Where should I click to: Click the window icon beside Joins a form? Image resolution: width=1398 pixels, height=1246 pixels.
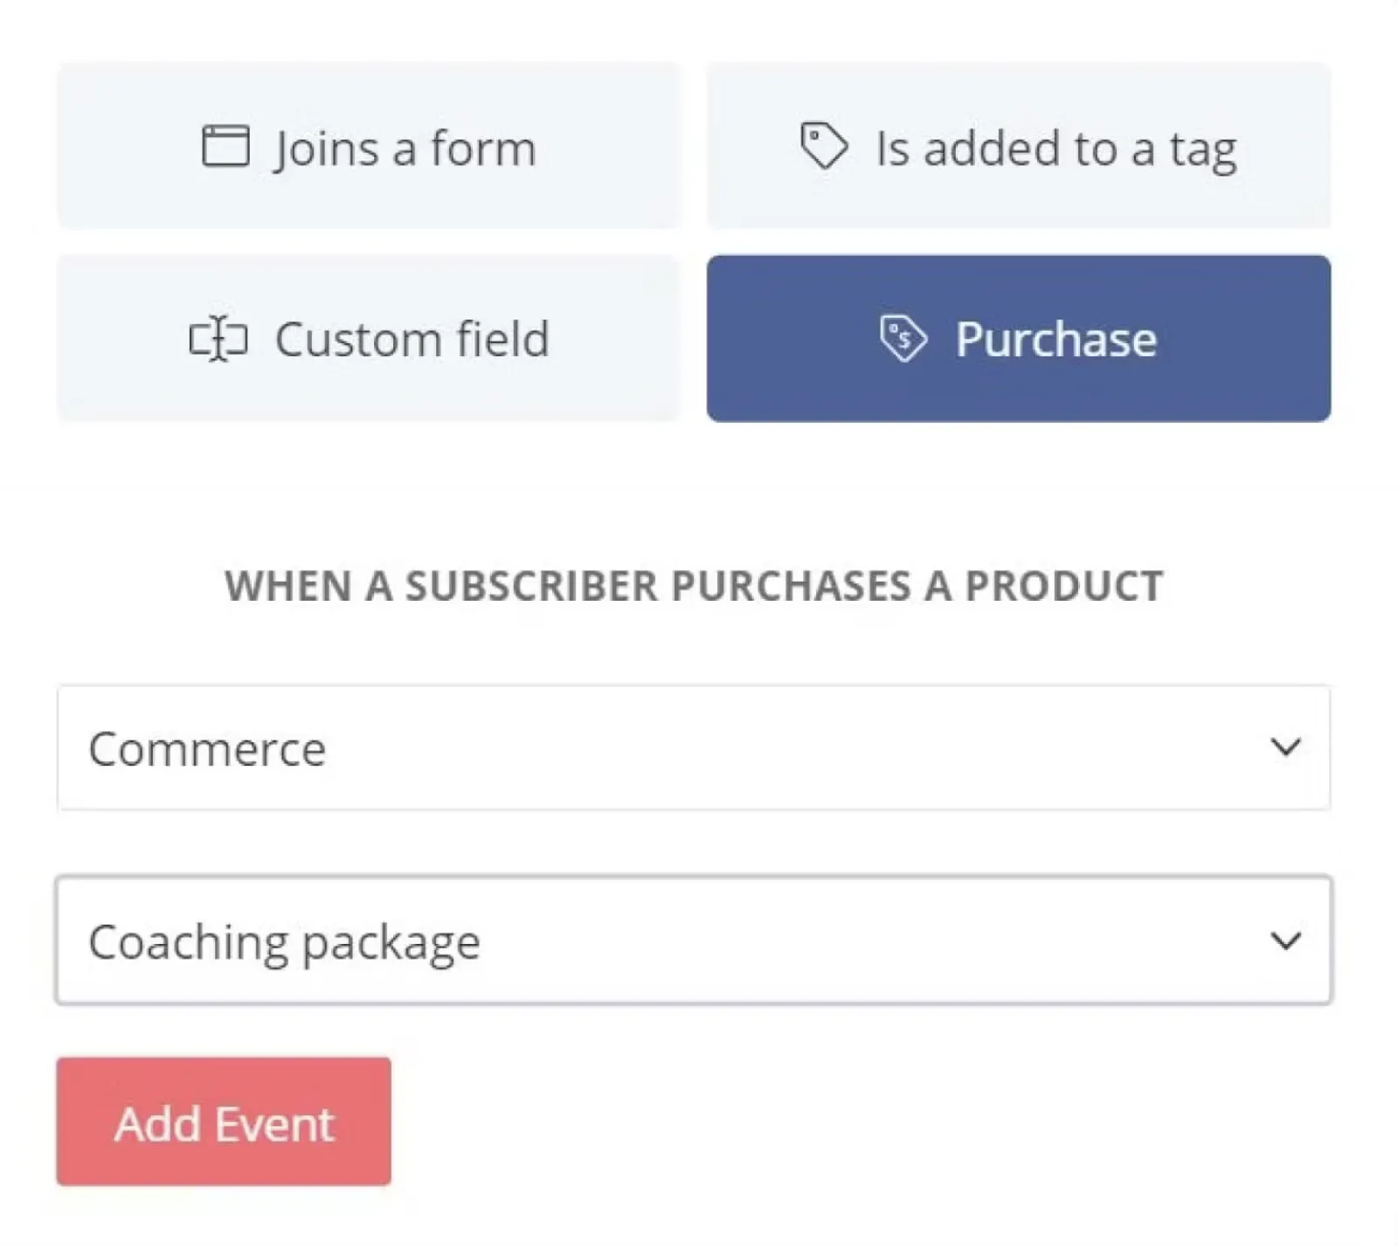(225, 146)
